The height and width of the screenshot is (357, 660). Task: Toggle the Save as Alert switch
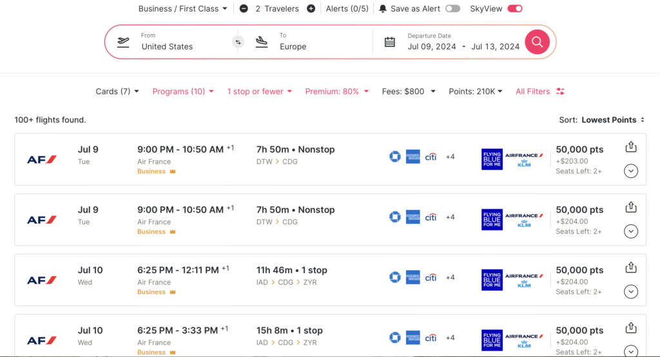coord(453,8)
